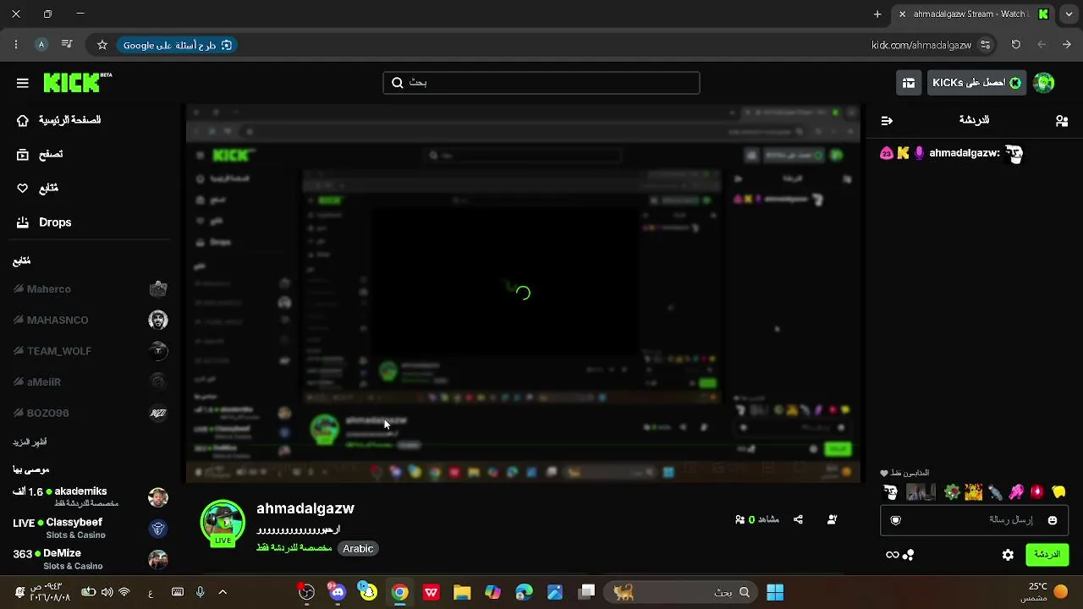Screen dimensions: 1083x609
Task: Expand followed list with Show more (أظهر المزيد)
Action: 30,442
